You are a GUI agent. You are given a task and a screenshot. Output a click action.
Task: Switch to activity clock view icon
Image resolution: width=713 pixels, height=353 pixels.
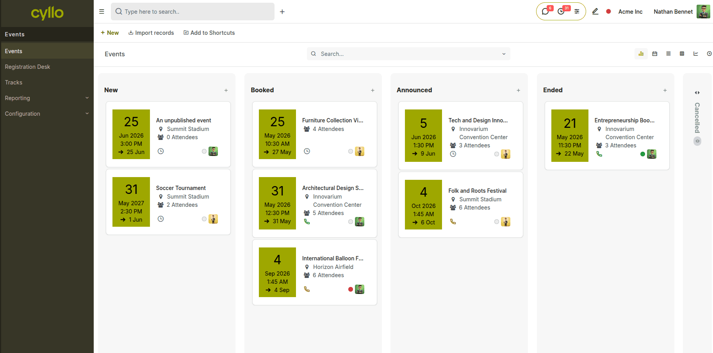click(709, 54)
